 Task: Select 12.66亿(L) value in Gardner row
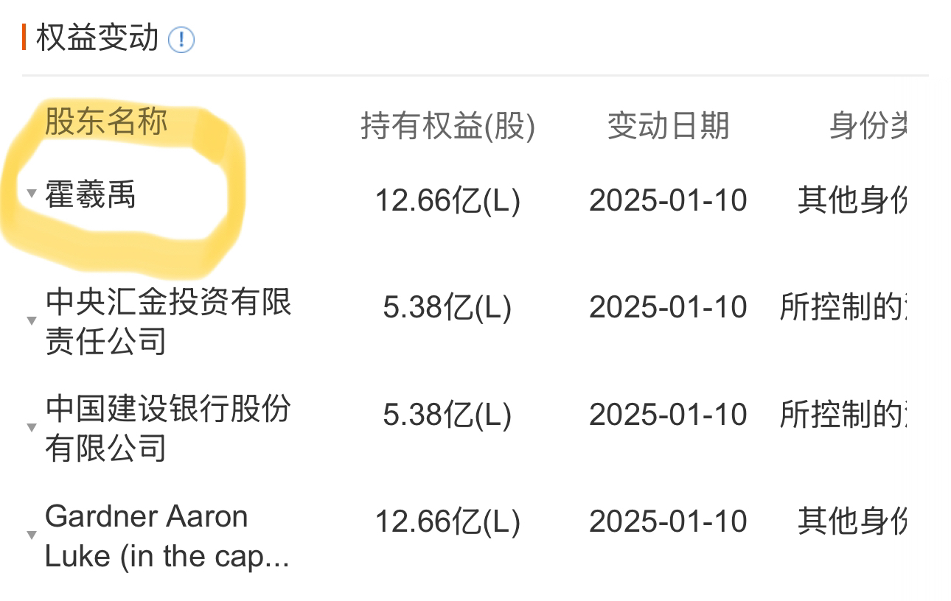point(447,521)
